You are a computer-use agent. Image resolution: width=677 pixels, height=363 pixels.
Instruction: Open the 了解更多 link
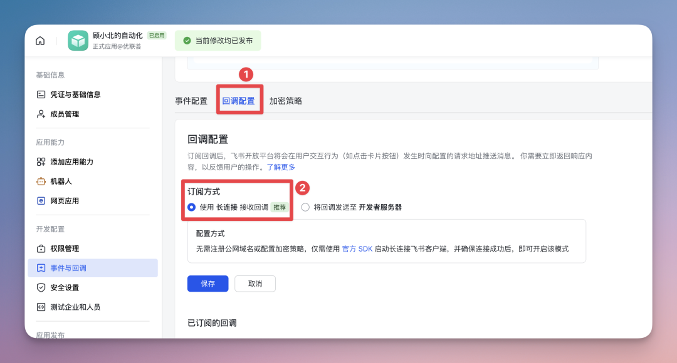click(282, 167)
